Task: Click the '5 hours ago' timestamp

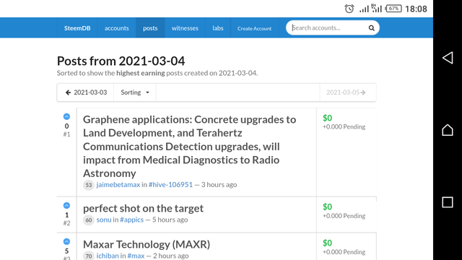Action: coord(170,220)
